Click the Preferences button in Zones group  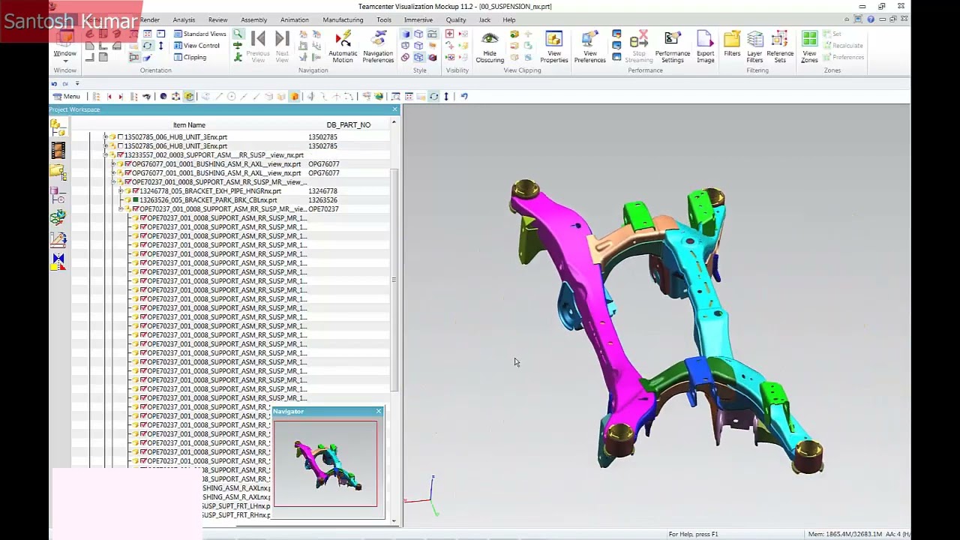(843, 58)
